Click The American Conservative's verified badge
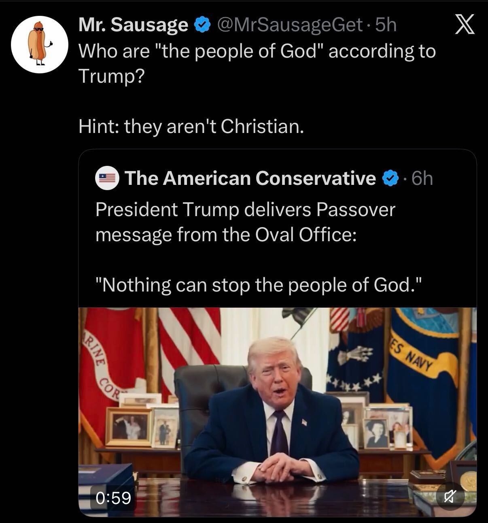Viewport: 488px width, 523px height. pyautogui.click(x=390, y=178)
